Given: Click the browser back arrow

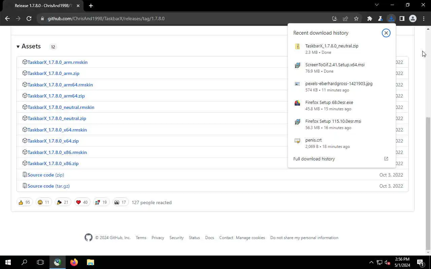Looking at the screenshot, I should [7, 18].
